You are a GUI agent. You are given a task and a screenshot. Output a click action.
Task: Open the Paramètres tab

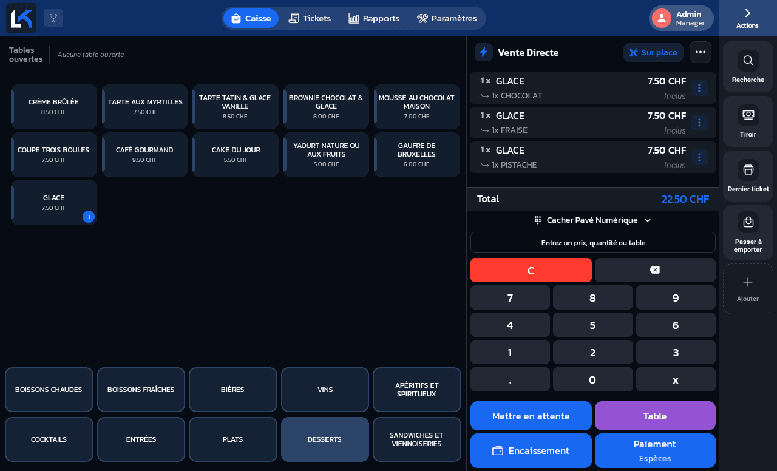click(447, 18)
